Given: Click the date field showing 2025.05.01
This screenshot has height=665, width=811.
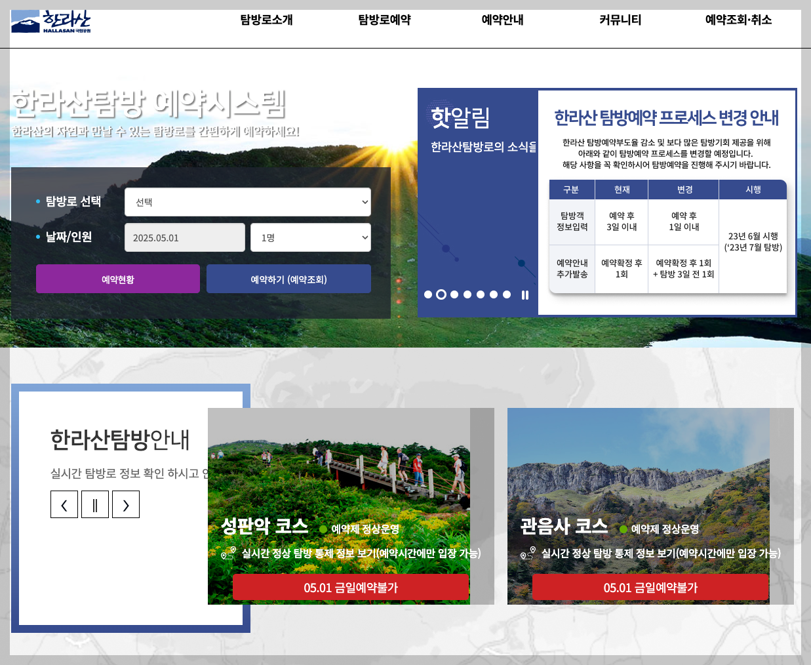Looking at the screenshot, I should click(x=184, y=237).
